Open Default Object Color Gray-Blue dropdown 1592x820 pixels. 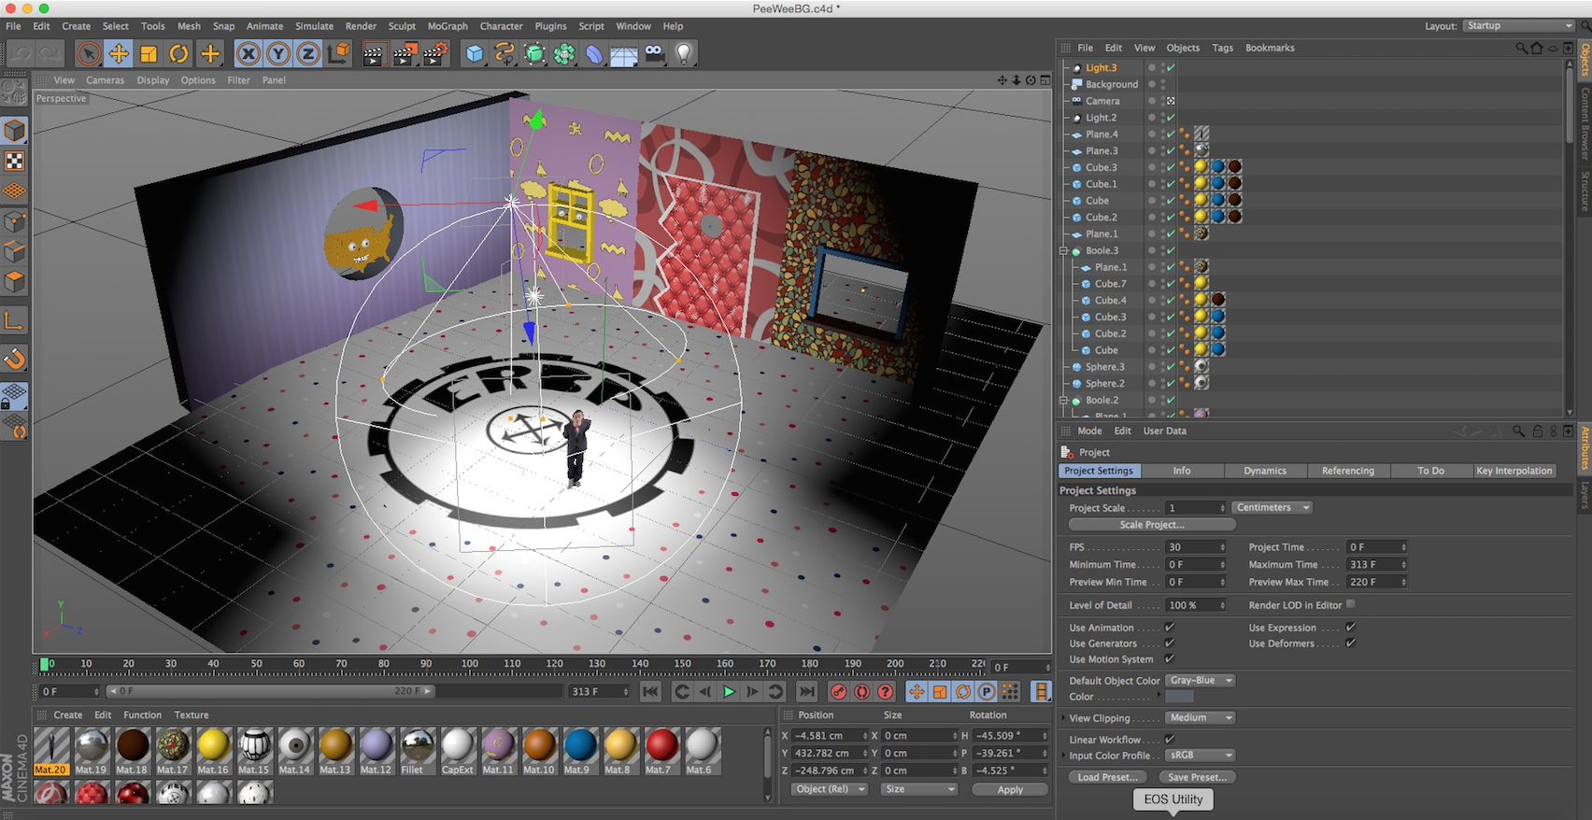[x=1201, y=680]
